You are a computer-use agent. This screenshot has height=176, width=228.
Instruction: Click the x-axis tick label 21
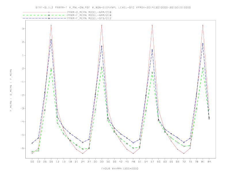tap(76, 162)
